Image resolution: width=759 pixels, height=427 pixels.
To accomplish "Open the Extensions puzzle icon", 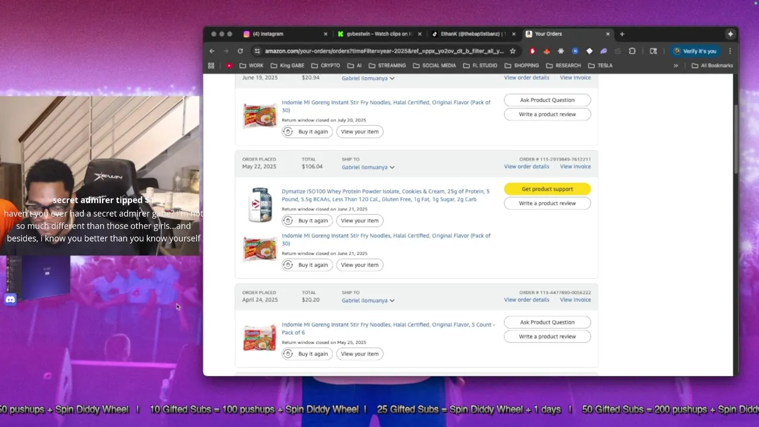I will tap(632, 51).
